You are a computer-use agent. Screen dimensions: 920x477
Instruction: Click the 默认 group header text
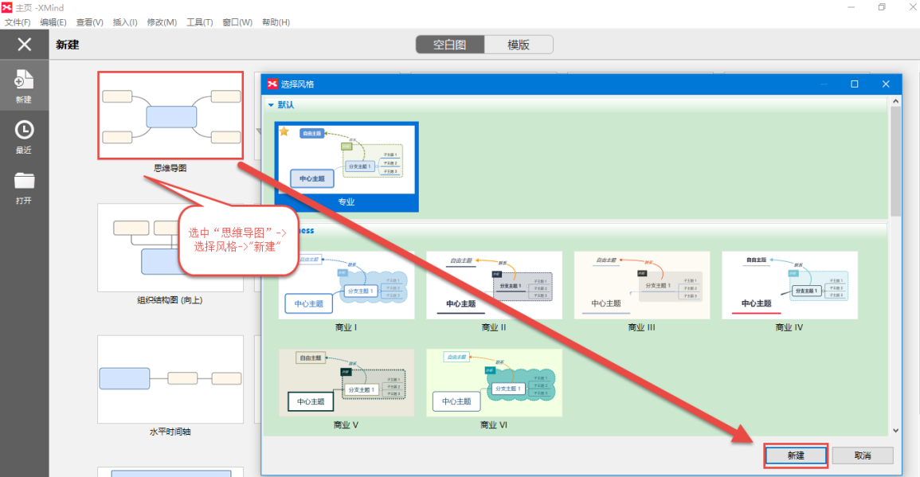pyautogui.click(x=286, y=105)
